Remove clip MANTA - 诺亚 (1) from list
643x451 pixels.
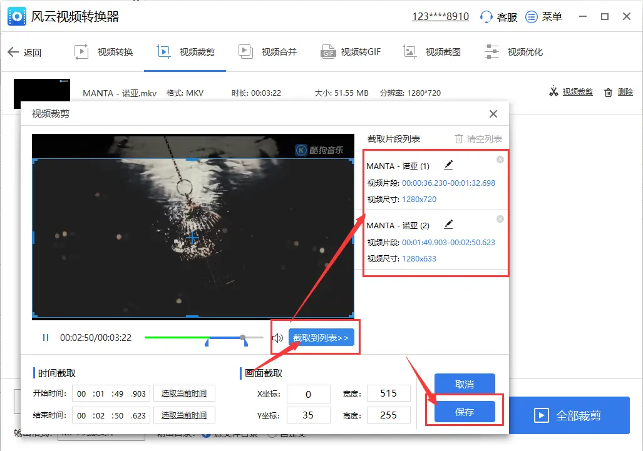click(500, 160)
